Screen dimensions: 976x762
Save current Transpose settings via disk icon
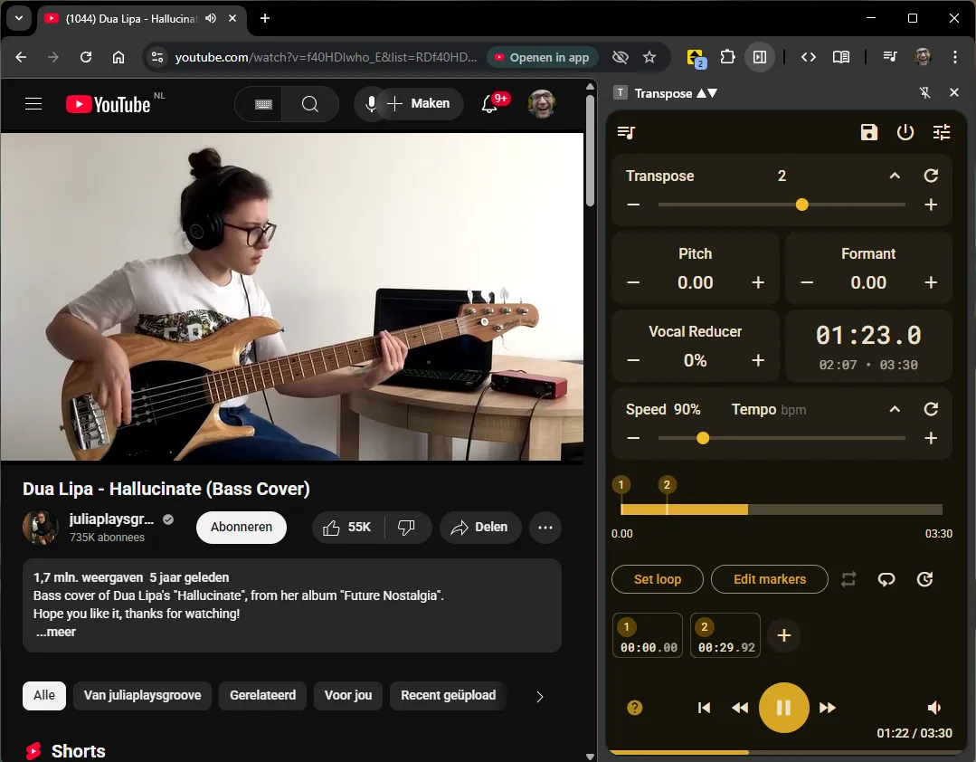pos(868,132)
